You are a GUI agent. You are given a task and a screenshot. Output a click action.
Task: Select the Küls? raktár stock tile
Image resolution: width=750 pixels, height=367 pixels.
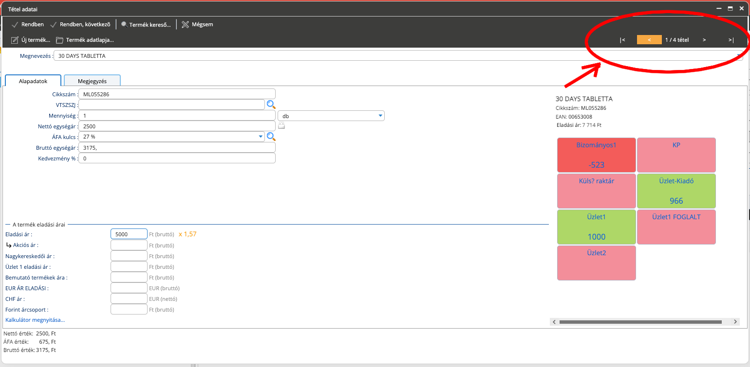pyautogui.click(x=597, y=191)
